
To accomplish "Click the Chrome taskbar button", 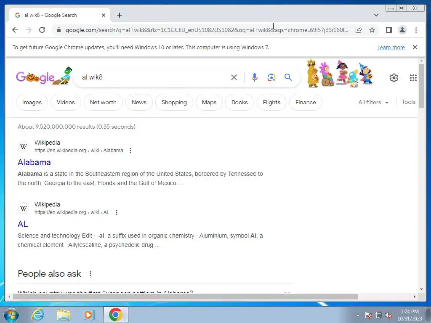I will (116, 315).
